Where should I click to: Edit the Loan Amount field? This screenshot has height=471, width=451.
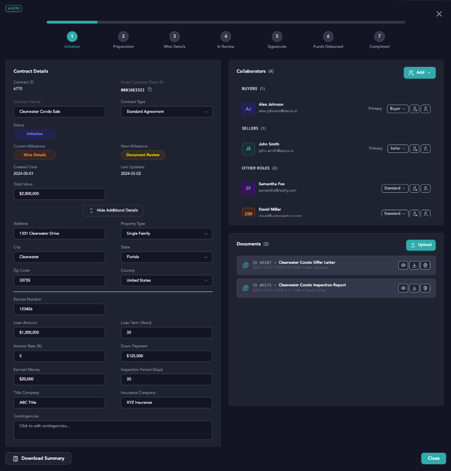point(59,333)
